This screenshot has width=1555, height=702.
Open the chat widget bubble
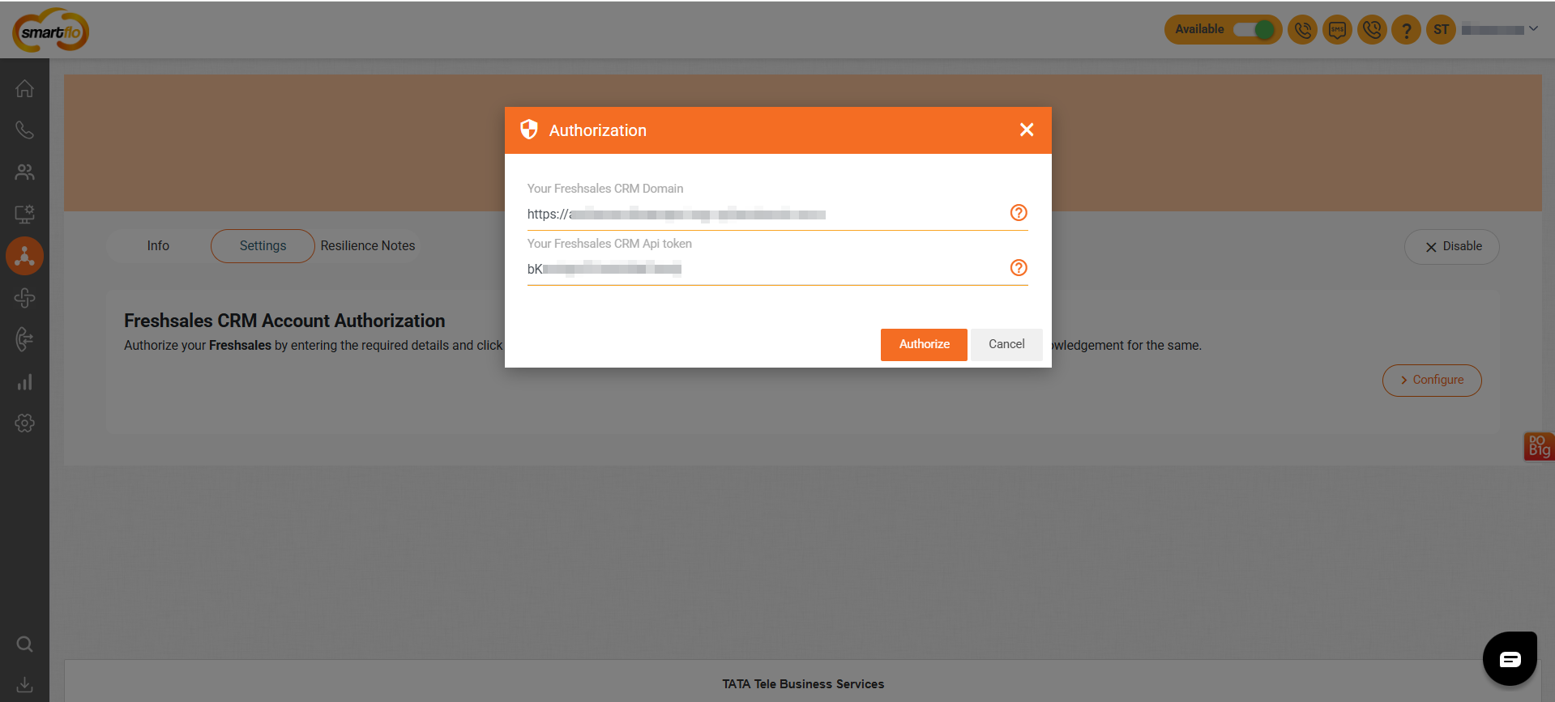(x=1510, y=659)
